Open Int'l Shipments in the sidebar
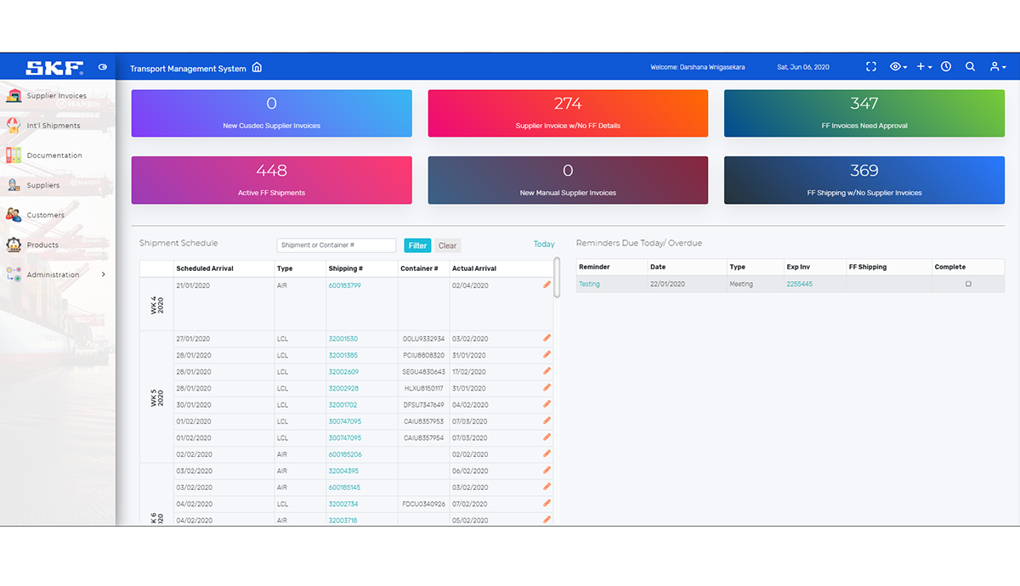The height and width of the screenshot is (586, 1020). point(54,126)
